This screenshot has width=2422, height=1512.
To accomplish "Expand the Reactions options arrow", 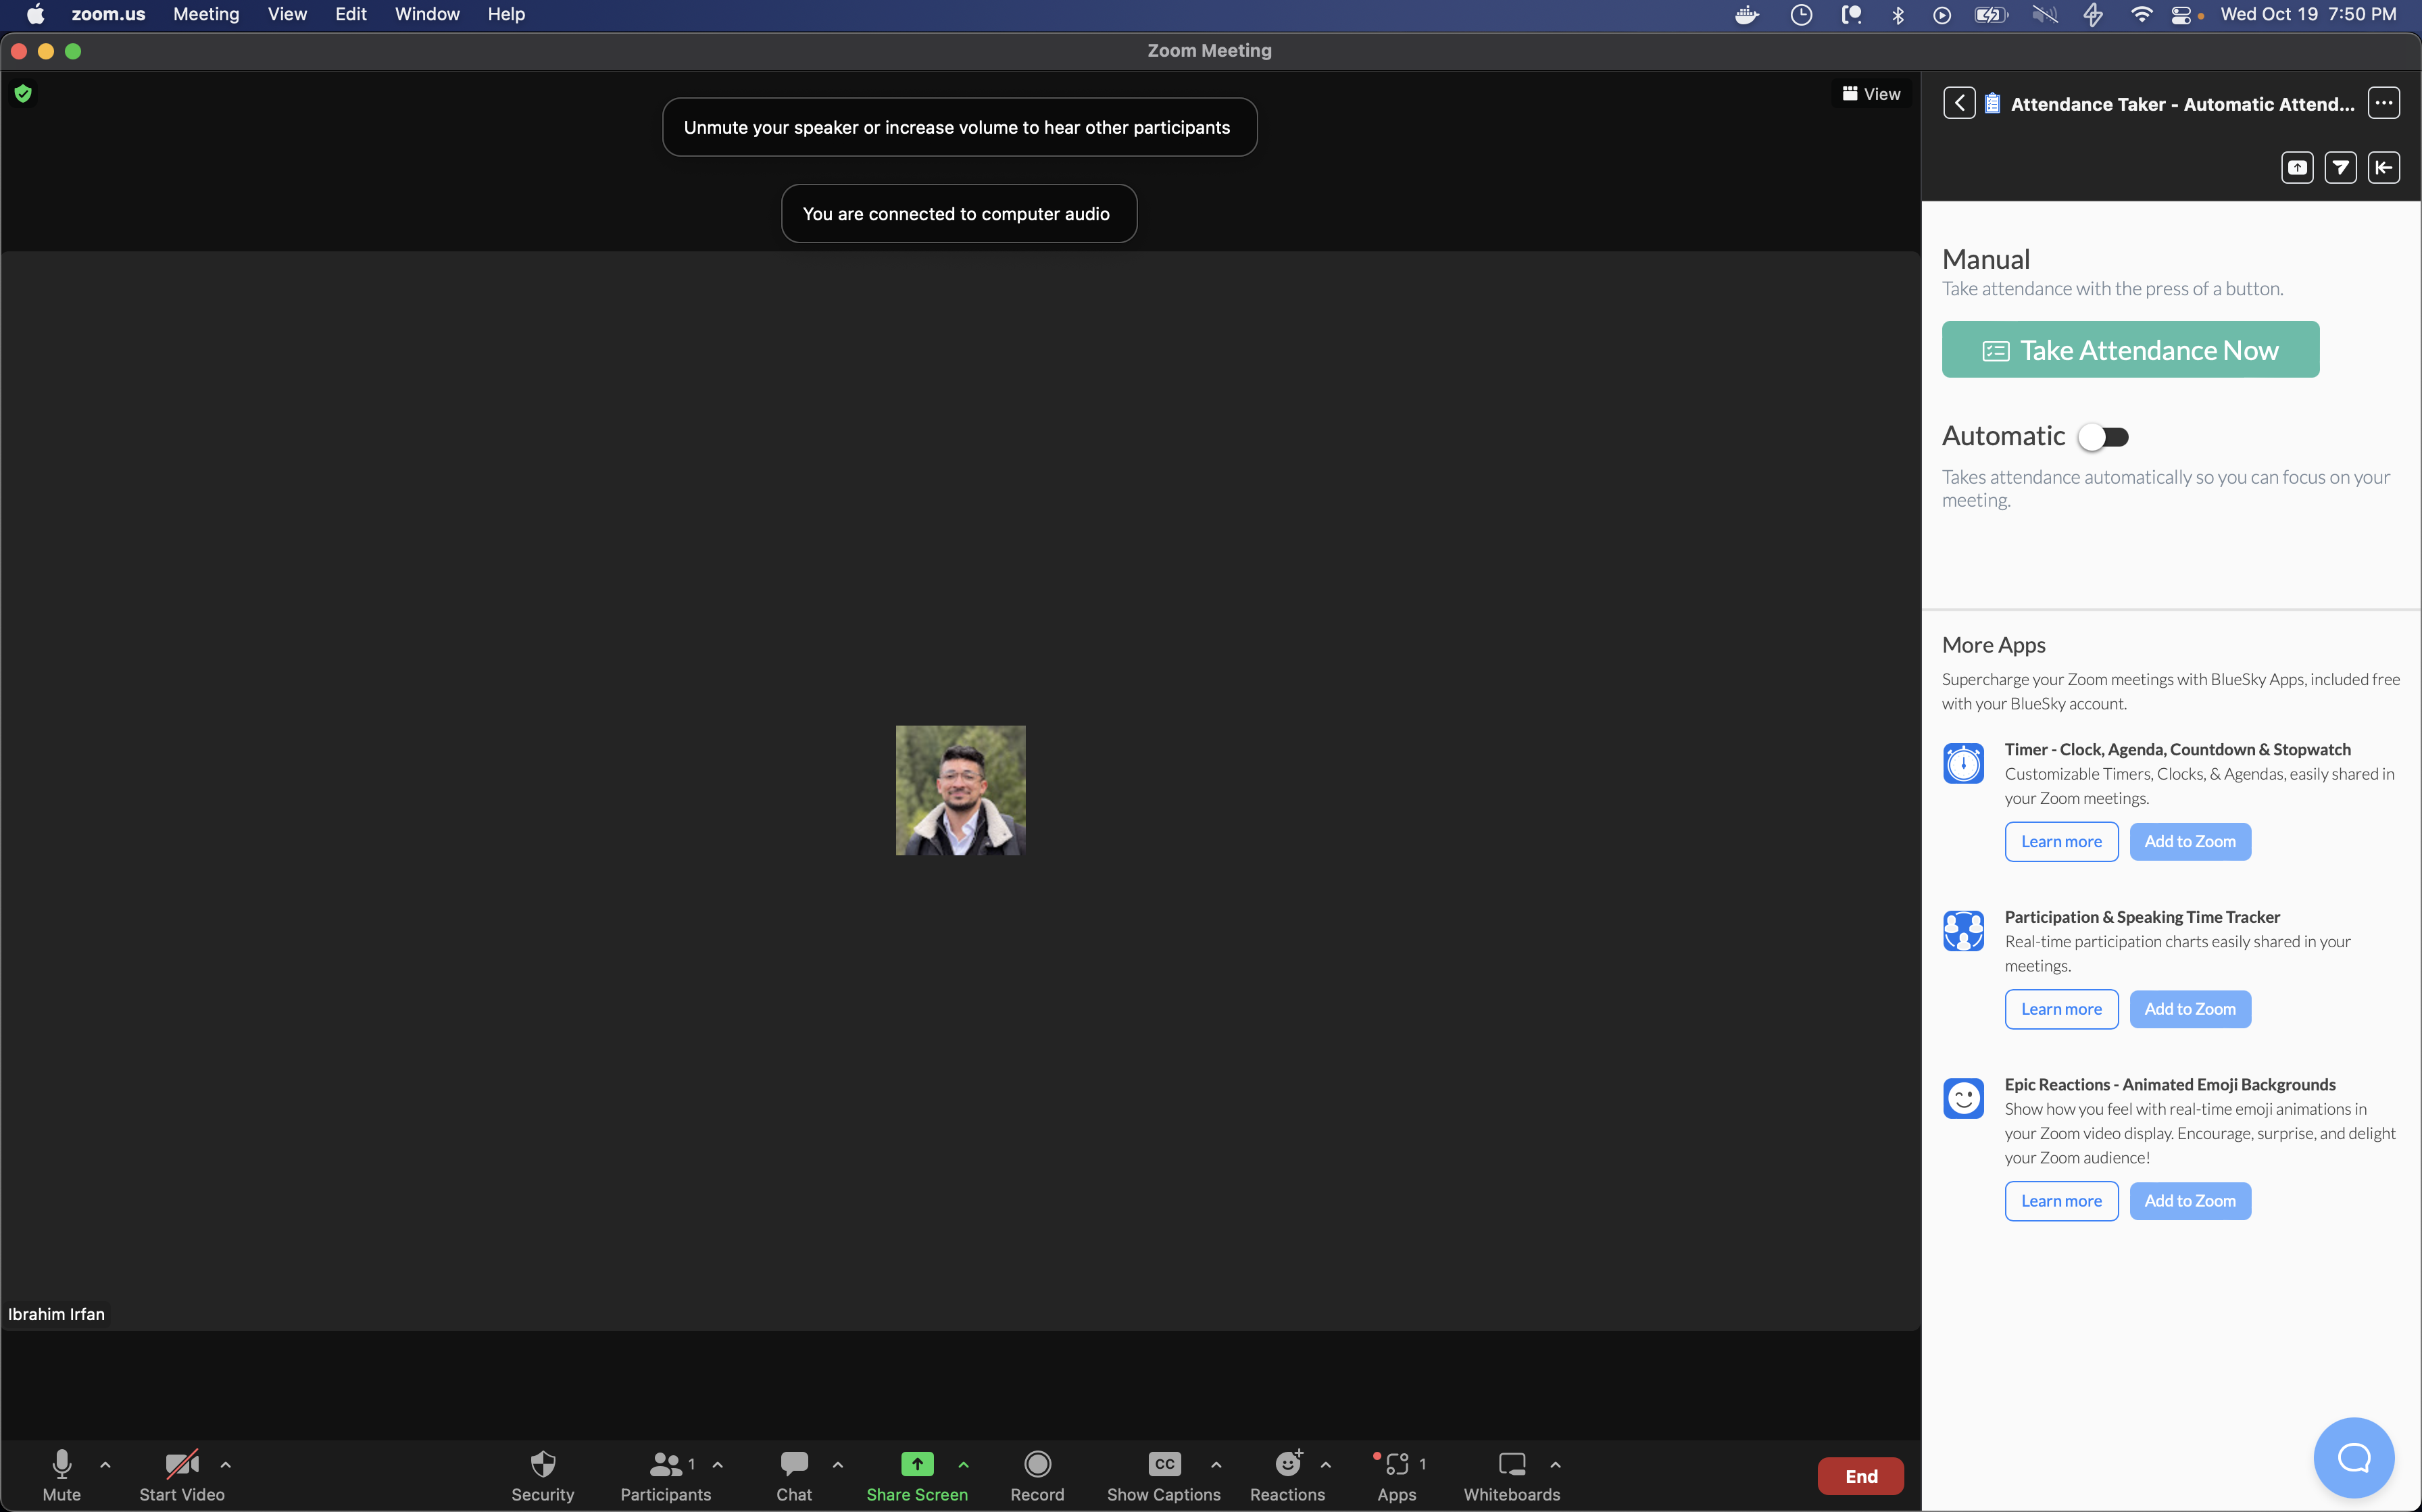I will point(1325,1465).
